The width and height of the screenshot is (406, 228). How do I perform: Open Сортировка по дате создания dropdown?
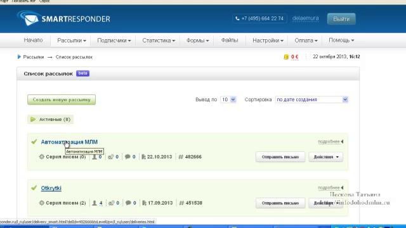(311, 99)
